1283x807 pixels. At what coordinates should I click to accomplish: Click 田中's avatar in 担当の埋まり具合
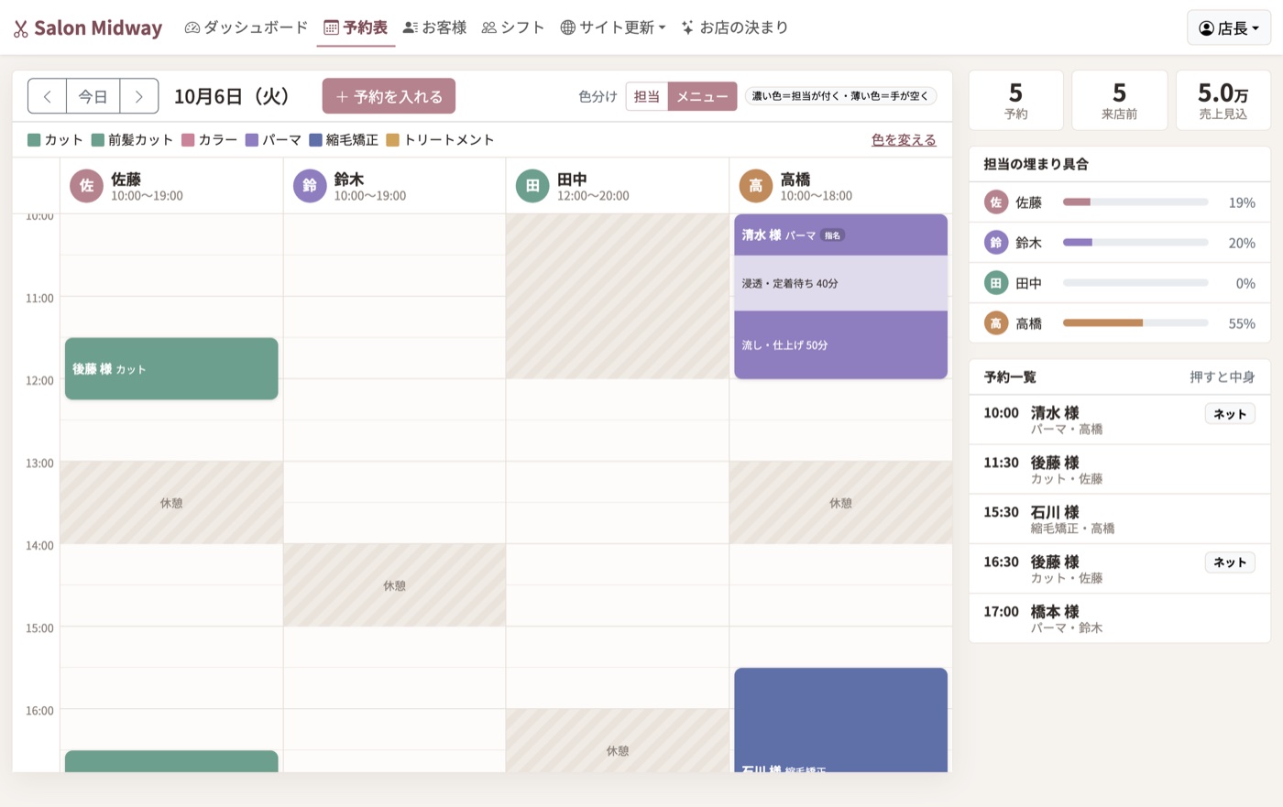pos(996,283)
